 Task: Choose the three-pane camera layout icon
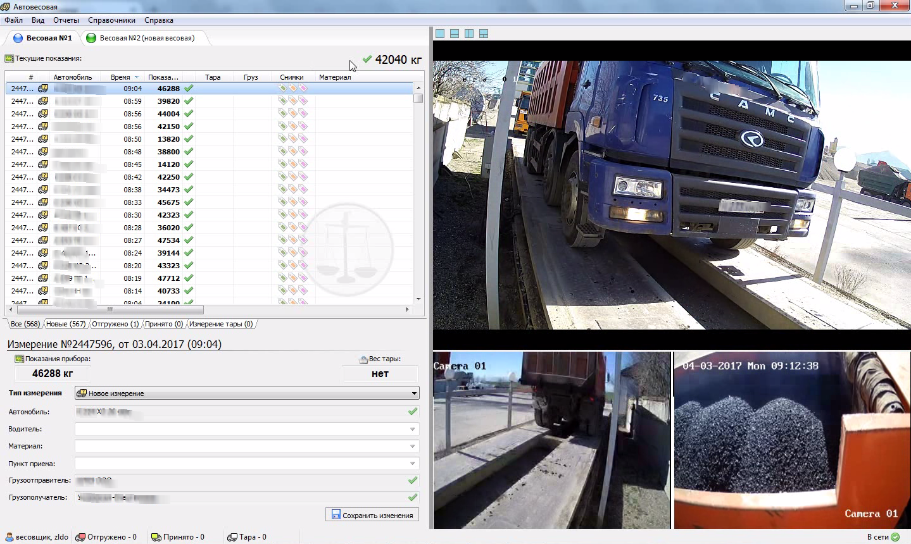[484, 34]
